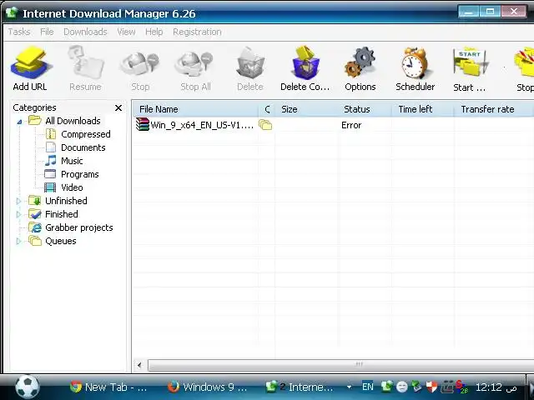
Task: Open the View menu
Action: [126, 32]
